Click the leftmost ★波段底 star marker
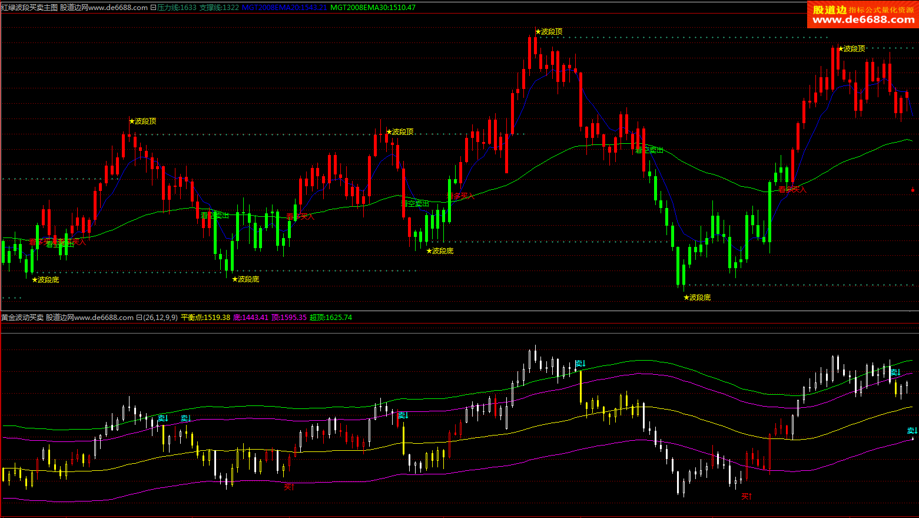The height and width of the screenshot is (518, 919). 45,280
